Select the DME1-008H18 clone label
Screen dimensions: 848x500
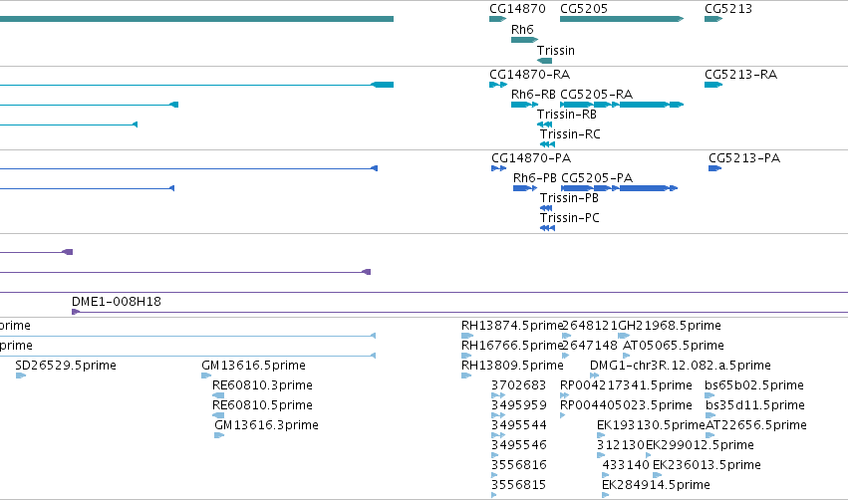117,302
